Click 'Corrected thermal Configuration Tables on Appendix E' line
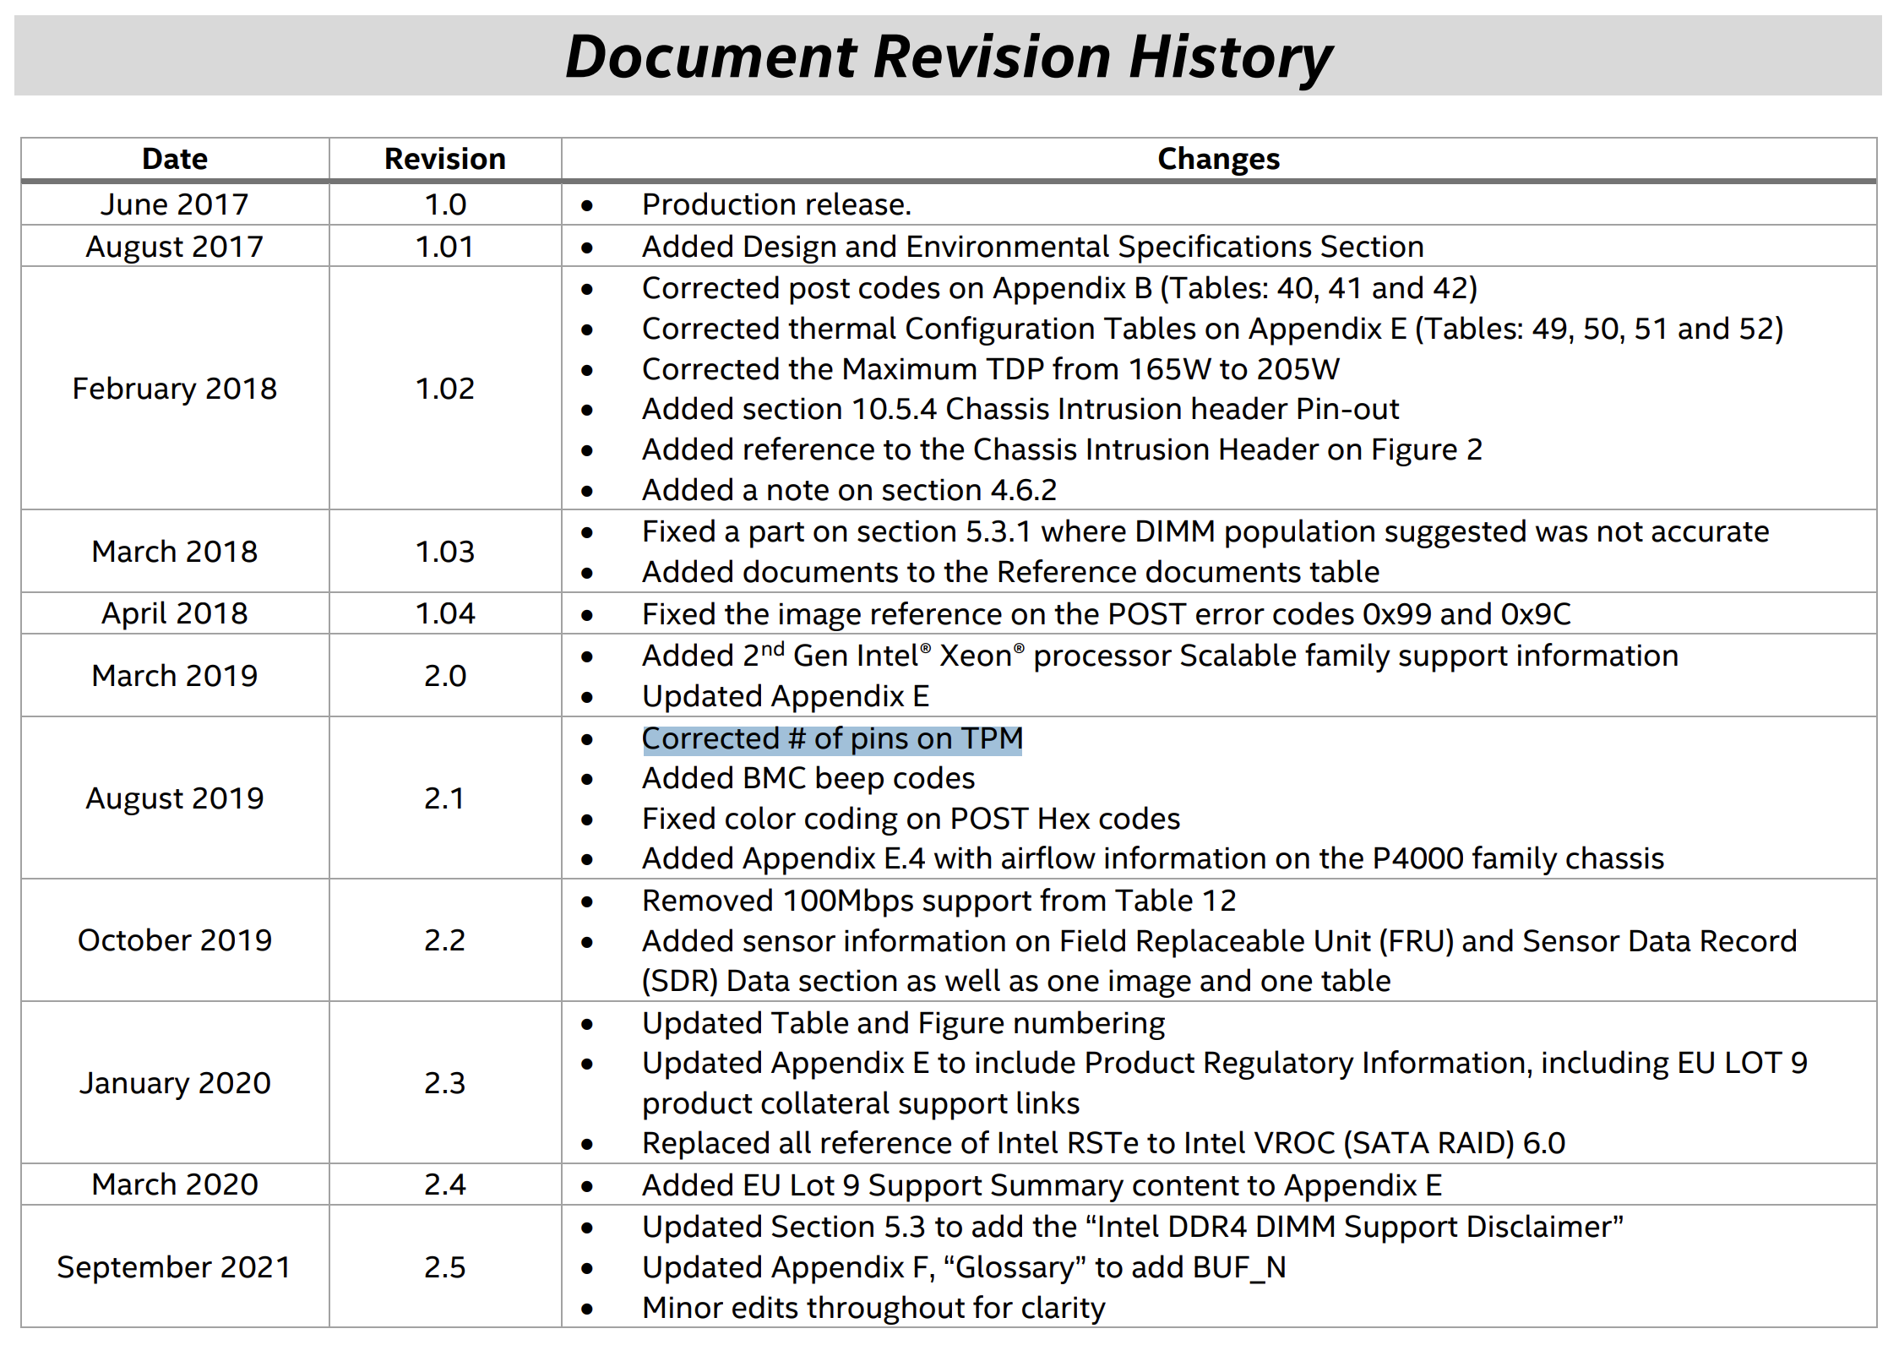The height and width of the screenshot is (1345, 1888). 1213,329
